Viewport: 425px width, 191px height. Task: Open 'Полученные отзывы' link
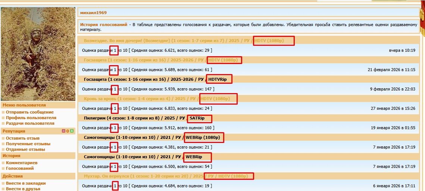coord(28,144)
